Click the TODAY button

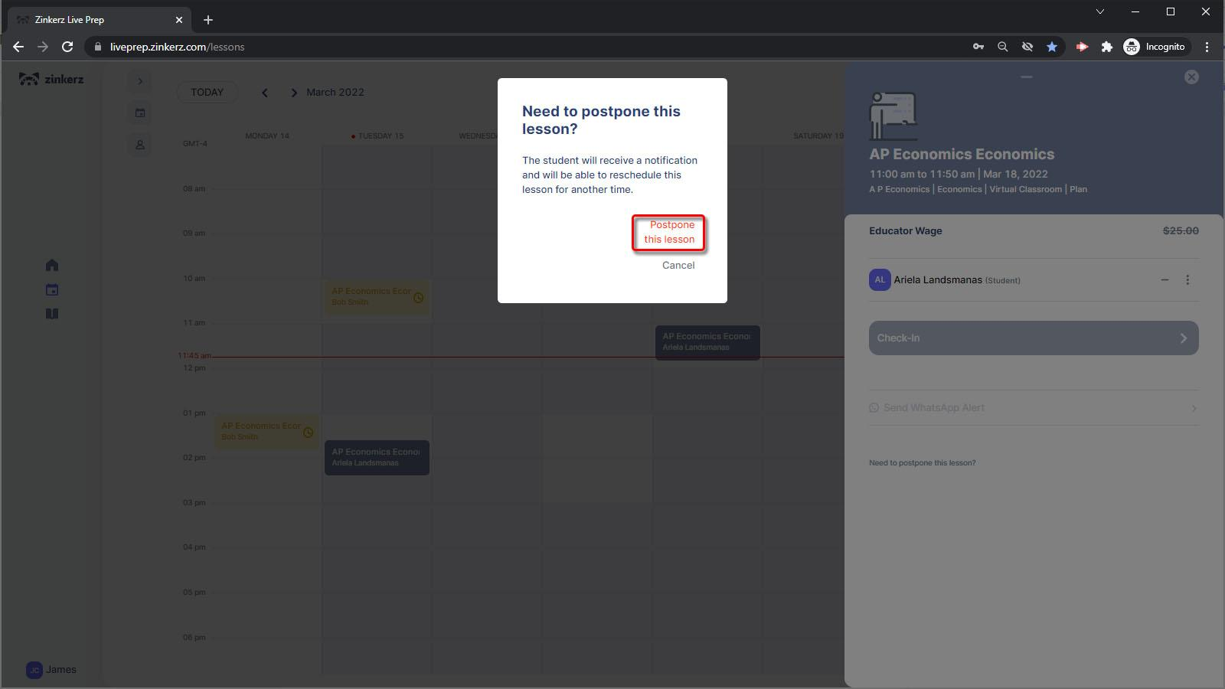click(207, 92)
